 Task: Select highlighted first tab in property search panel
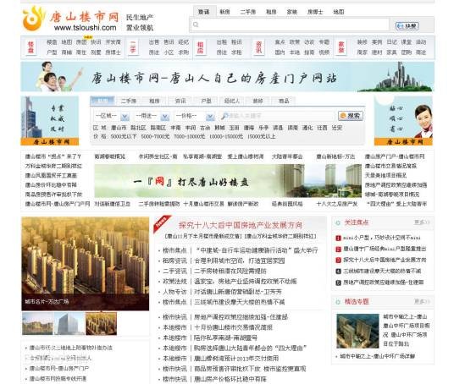click(x=102, y=101)
